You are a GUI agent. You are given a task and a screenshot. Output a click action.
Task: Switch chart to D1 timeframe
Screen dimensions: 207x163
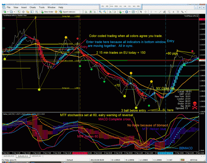(x=129, y=6)
